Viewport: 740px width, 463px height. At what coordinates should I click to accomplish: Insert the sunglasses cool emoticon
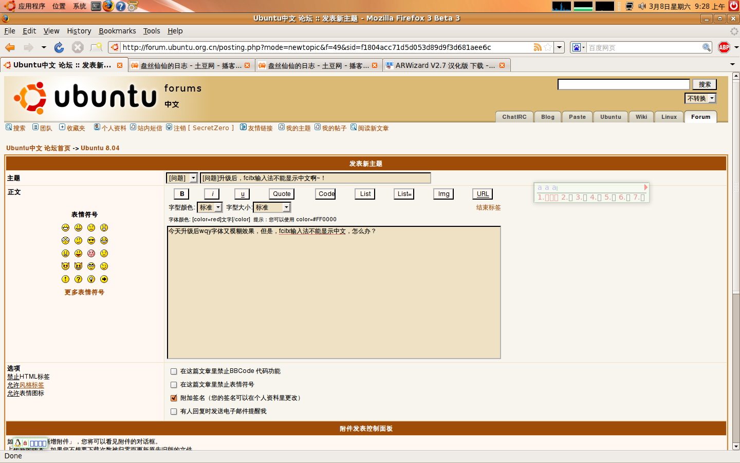point(91,240)
